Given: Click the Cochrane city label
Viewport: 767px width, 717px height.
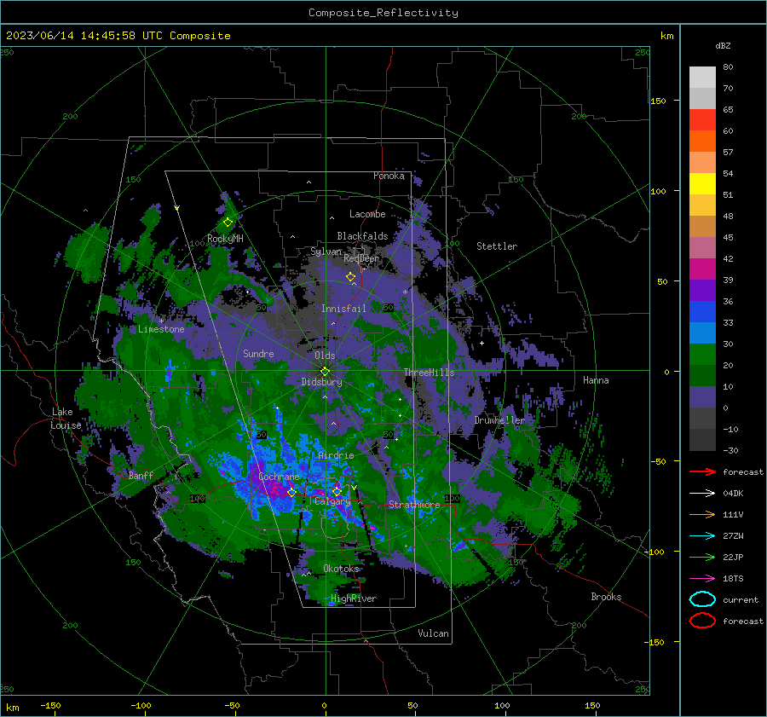Looking at the screenshot, I should tap(279, 477).
